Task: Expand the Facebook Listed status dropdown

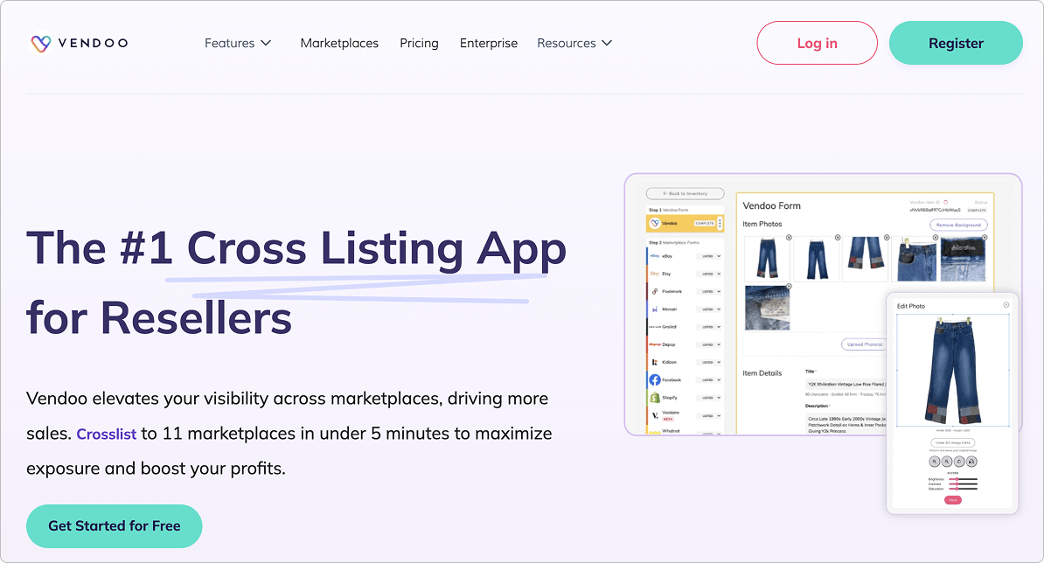Action: click(709, 380)
